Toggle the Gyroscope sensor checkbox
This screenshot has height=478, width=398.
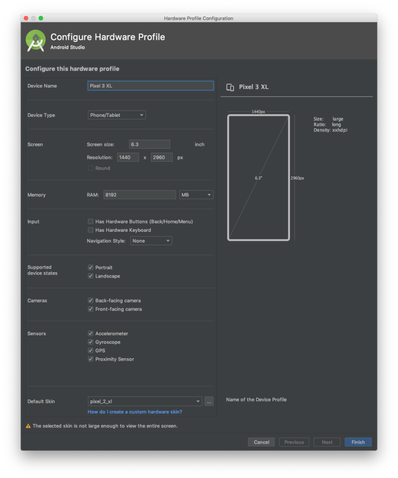(x=90, y=342)
